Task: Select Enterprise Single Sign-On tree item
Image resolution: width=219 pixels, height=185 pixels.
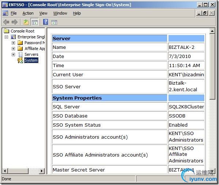Action: (31, 37)
